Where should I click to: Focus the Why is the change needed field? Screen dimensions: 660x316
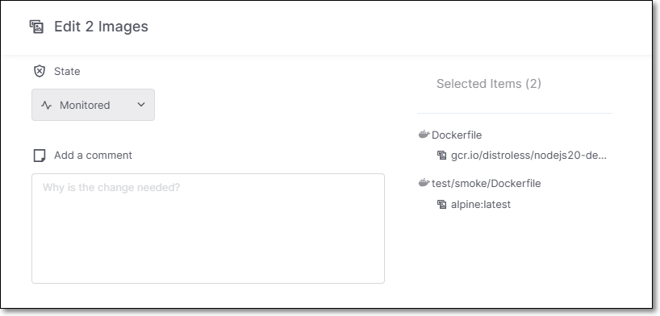coord(208,228)
